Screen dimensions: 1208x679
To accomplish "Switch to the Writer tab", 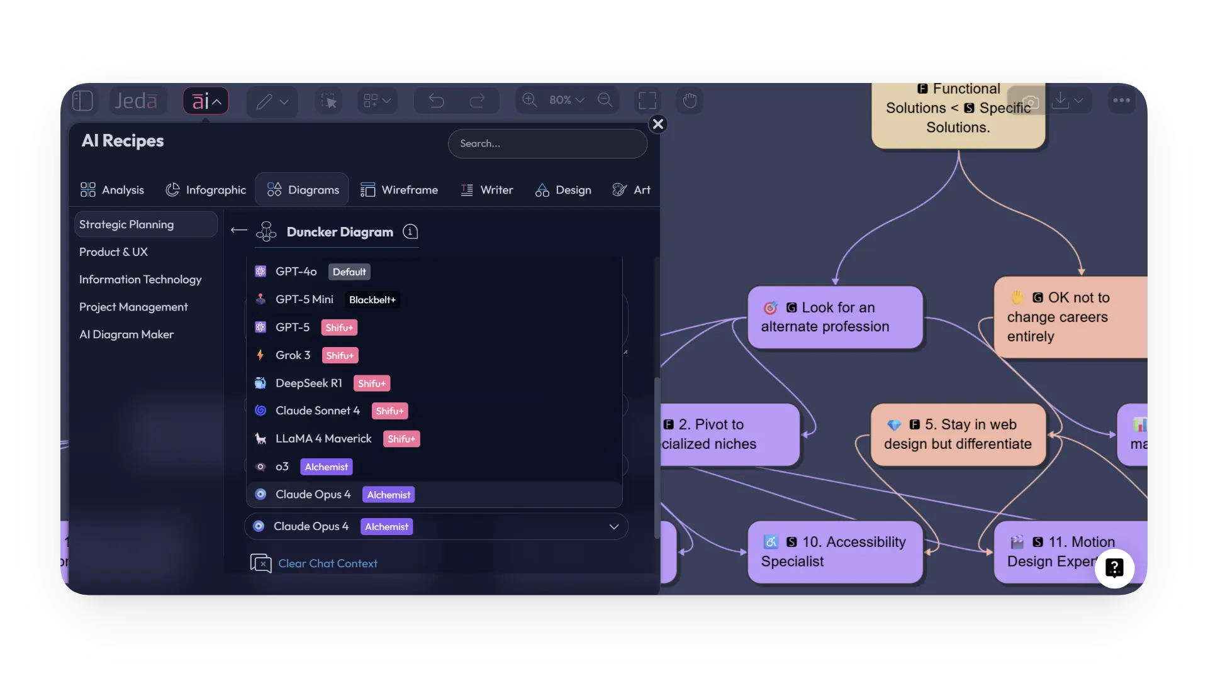I will pos(487,189).
